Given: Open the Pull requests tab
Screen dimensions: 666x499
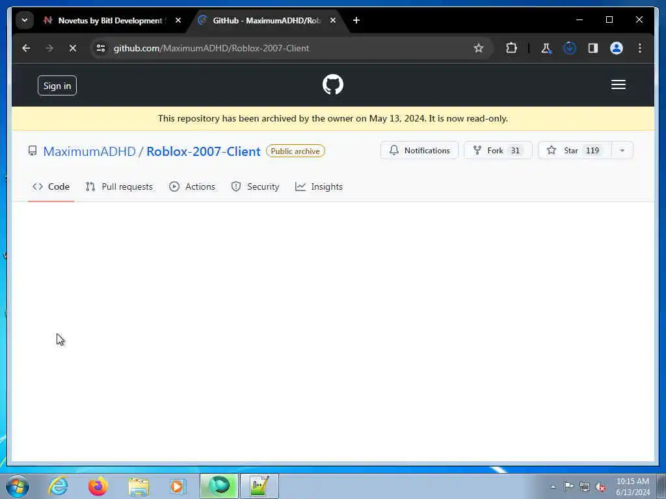Looking at the screenshot, I should 119,186.
